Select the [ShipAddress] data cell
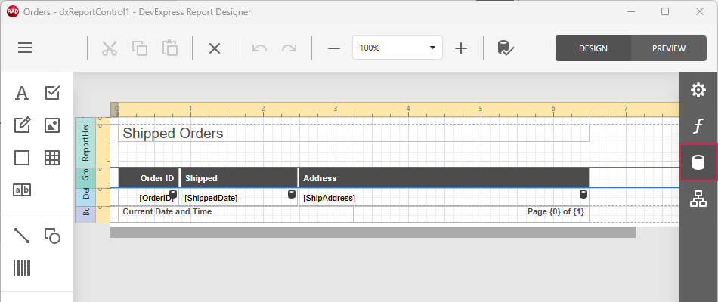Screen dimensions: 718x302 coord(444,198)
